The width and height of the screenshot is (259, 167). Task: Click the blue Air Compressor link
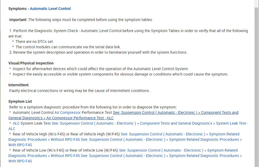(x=67, y=113)
